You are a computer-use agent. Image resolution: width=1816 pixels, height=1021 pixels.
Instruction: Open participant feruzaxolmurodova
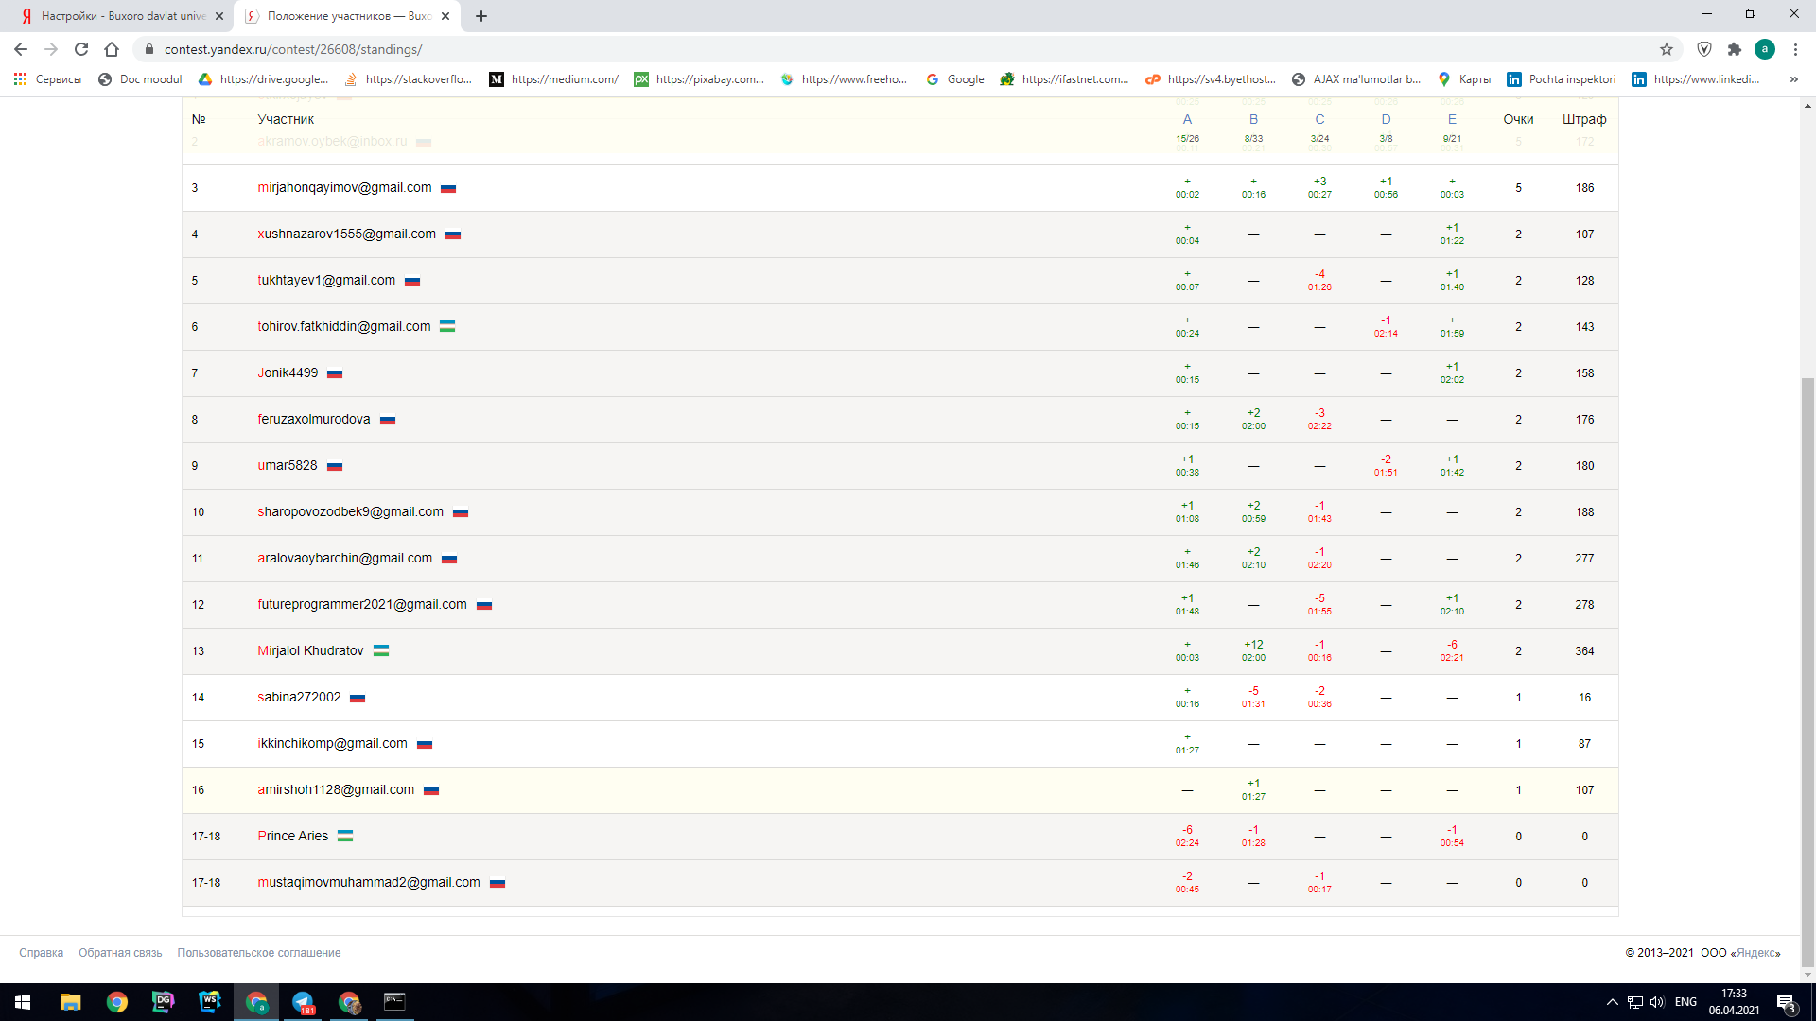(313, 419)
